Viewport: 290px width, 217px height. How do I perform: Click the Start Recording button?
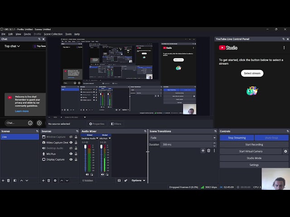[x=254, y=145]
